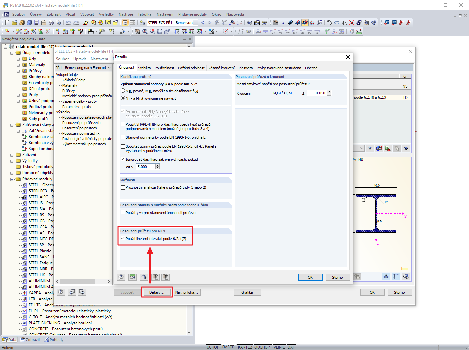This screenshot has width=469, height=350.
Task: Go to previous load case arrow
Action: coord(203,23)
